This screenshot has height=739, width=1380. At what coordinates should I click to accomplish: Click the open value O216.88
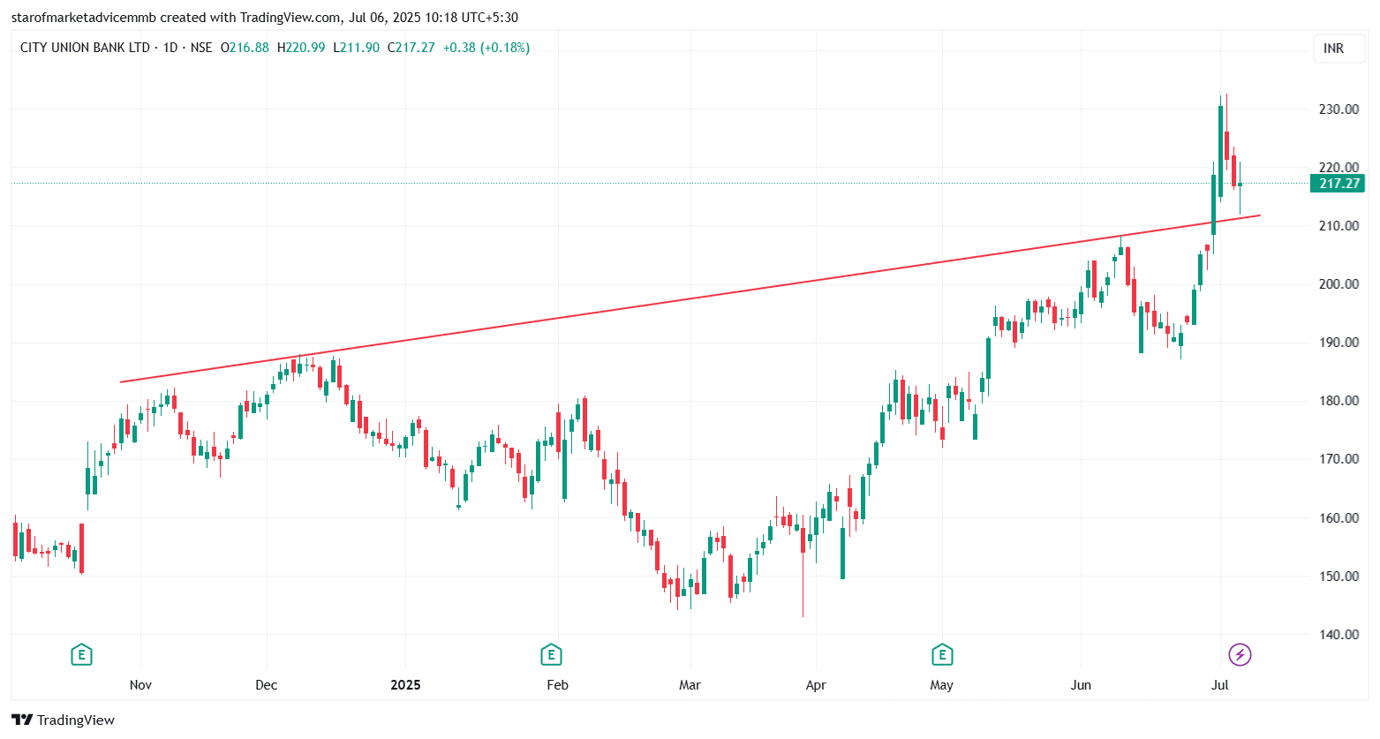coord(245,48)
